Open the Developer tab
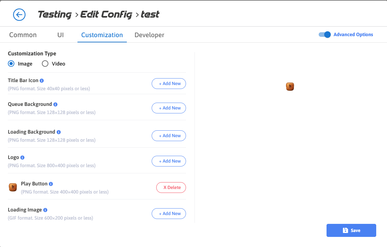The width and height of the screenshot is (387, 247). click(149, 35)
